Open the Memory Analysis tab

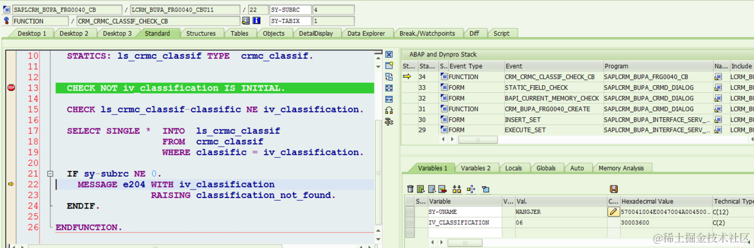(x=621, y=168)
